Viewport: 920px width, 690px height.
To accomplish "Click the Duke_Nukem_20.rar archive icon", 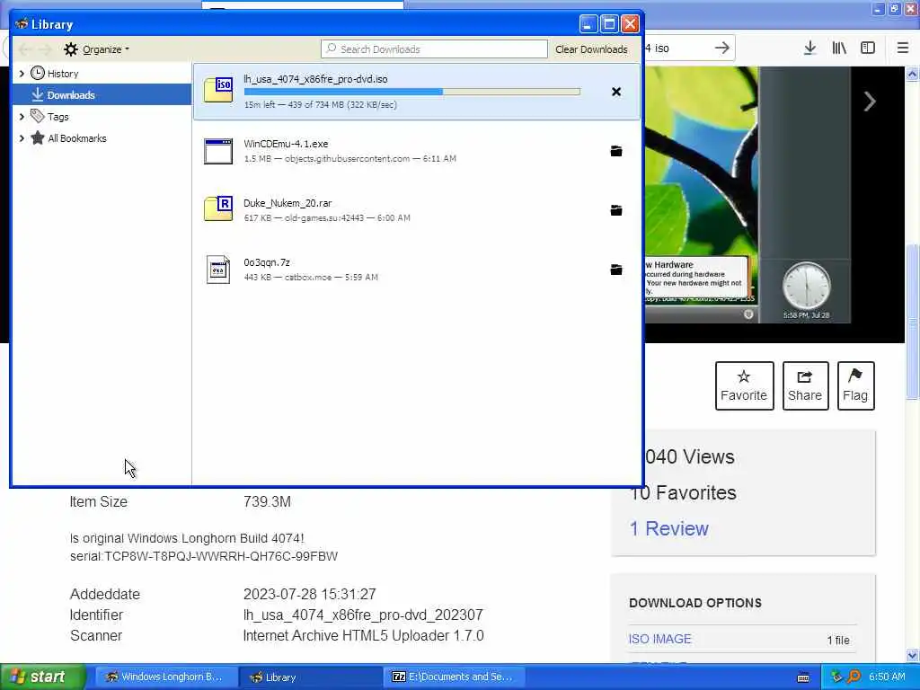I will 218,208.
